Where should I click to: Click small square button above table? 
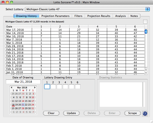pyautogui.click(x=145, y=22)
